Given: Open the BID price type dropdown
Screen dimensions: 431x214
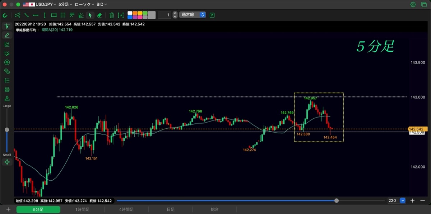Looking at the screenshot, I should pos(102,5).
